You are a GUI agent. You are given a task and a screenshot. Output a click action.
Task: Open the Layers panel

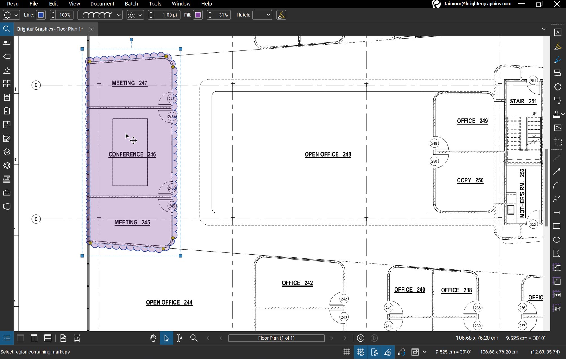7,152
